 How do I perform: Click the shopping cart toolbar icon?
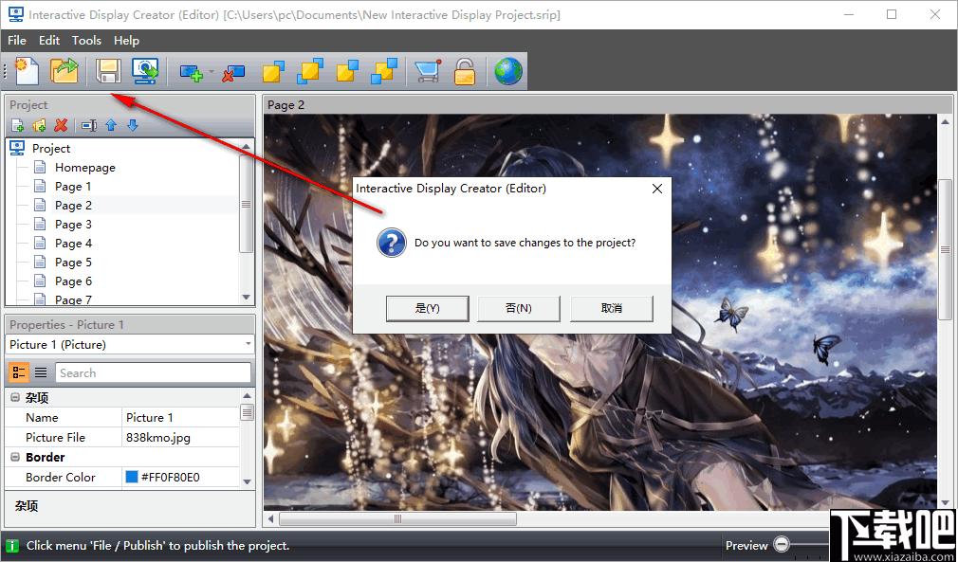click(x=427, y=71)
